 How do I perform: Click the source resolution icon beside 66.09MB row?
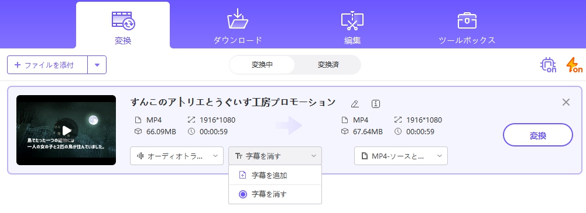tap(191, 120)
